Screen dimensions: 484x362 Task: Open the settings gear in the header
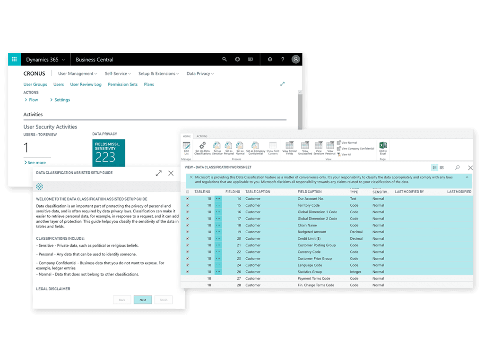tap(270, 59)
